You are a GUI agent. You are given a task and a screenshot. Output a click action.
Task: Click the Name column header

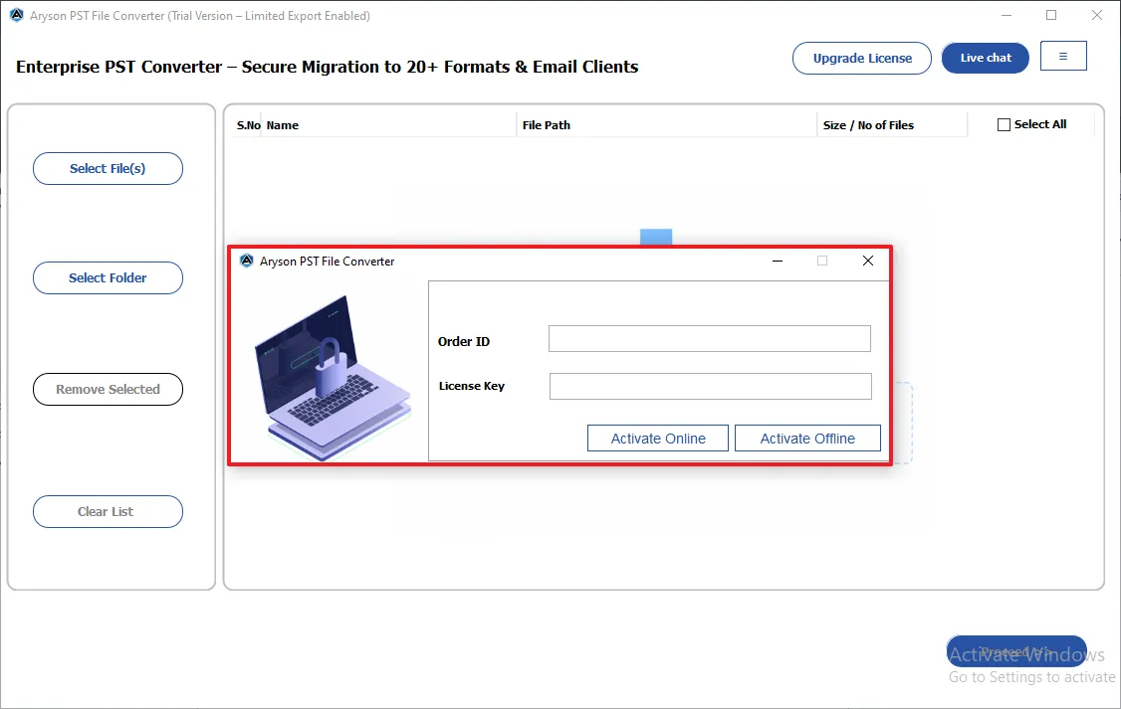click(388, 125)
